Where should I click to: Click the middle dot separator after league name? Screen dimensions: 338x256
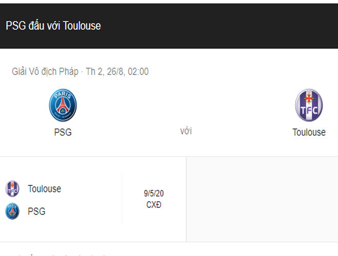82,72
